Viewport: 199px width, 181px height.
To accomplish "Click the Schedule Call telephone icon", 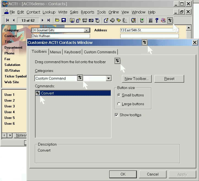I will 85,20.
